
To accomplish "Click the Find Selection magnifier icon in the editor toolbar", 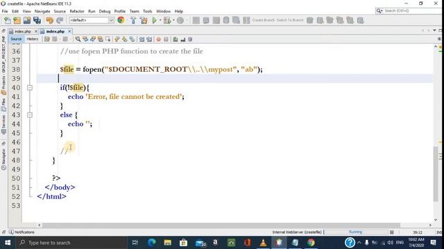I will pos(78,39).
